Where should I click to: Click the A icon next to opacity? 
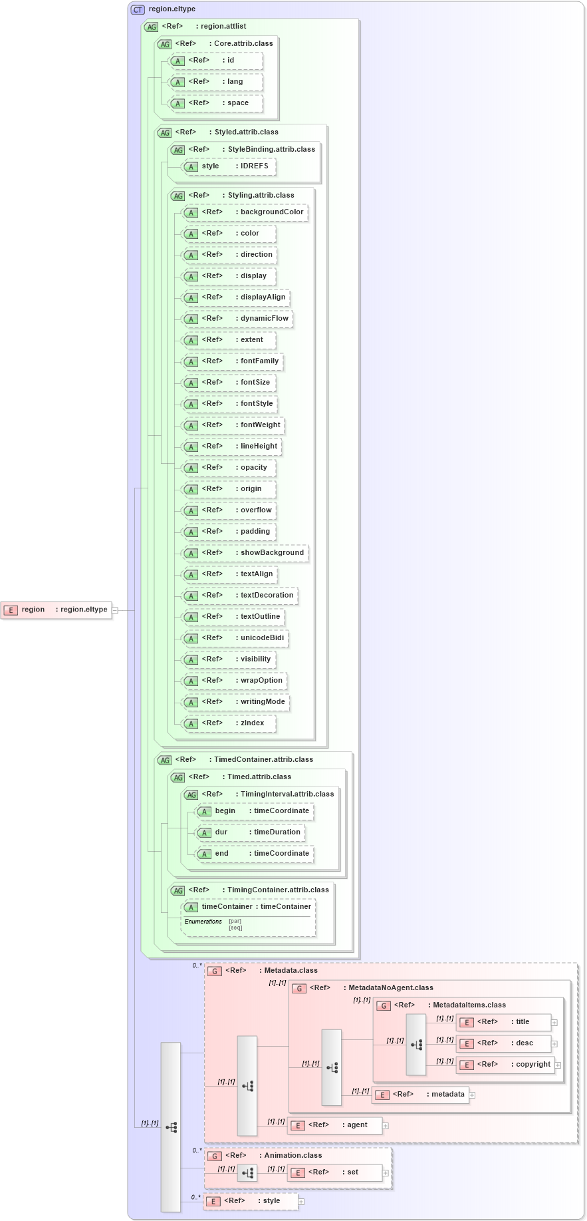[191, 468]
